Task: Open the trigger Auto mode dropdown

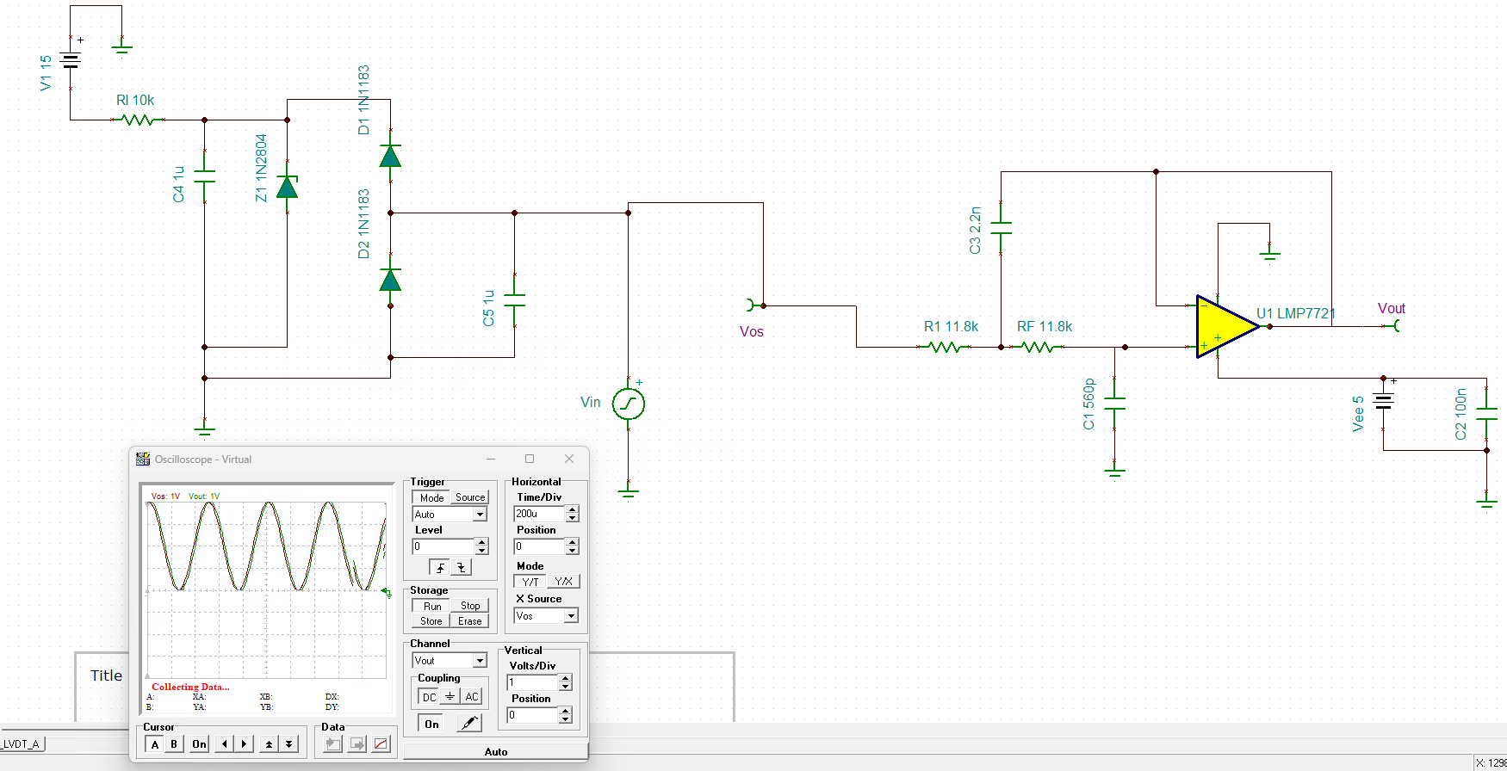Action: point(480,514)
